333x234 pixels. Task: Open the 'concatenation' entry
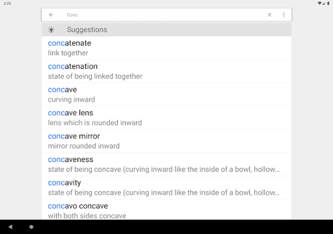(x=73, y=66)
